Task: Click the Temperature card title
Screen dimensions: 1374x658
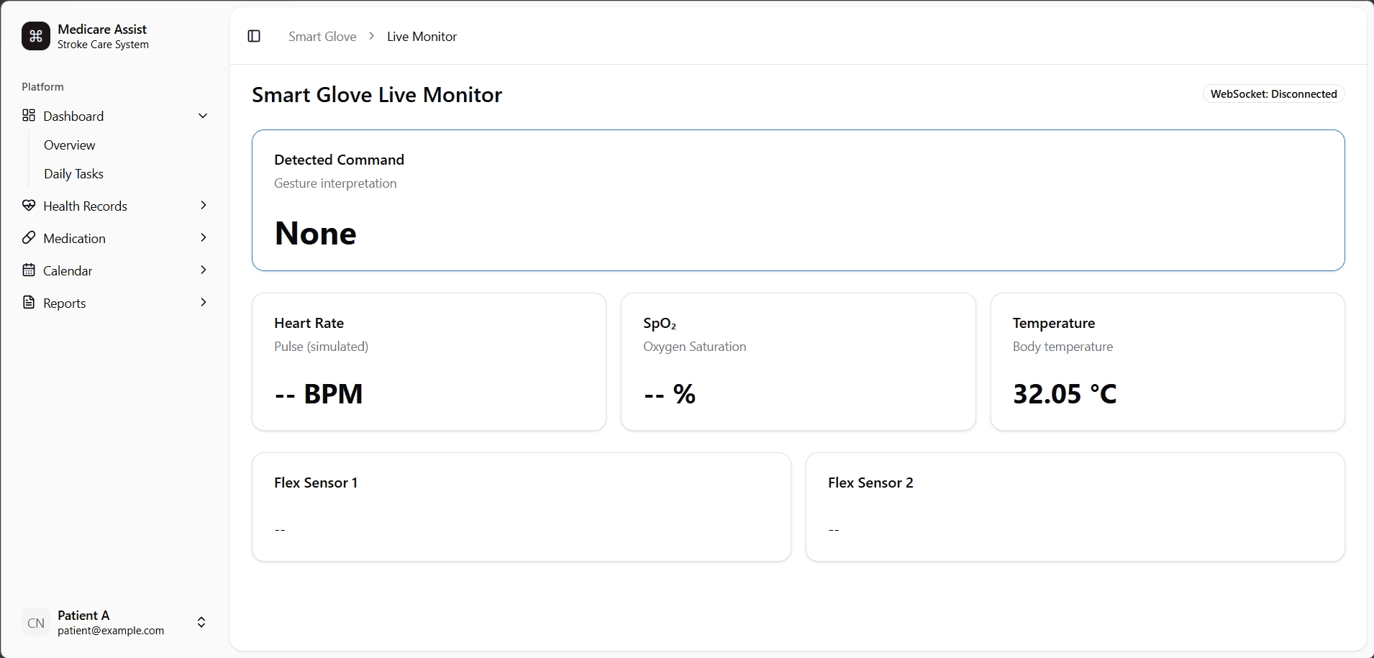Action: (x=1054, y=324)
